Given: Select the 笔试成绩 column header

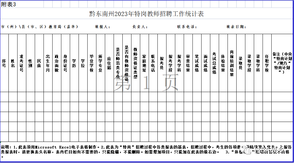Looking at the screenshot, I should coord(197,63).
